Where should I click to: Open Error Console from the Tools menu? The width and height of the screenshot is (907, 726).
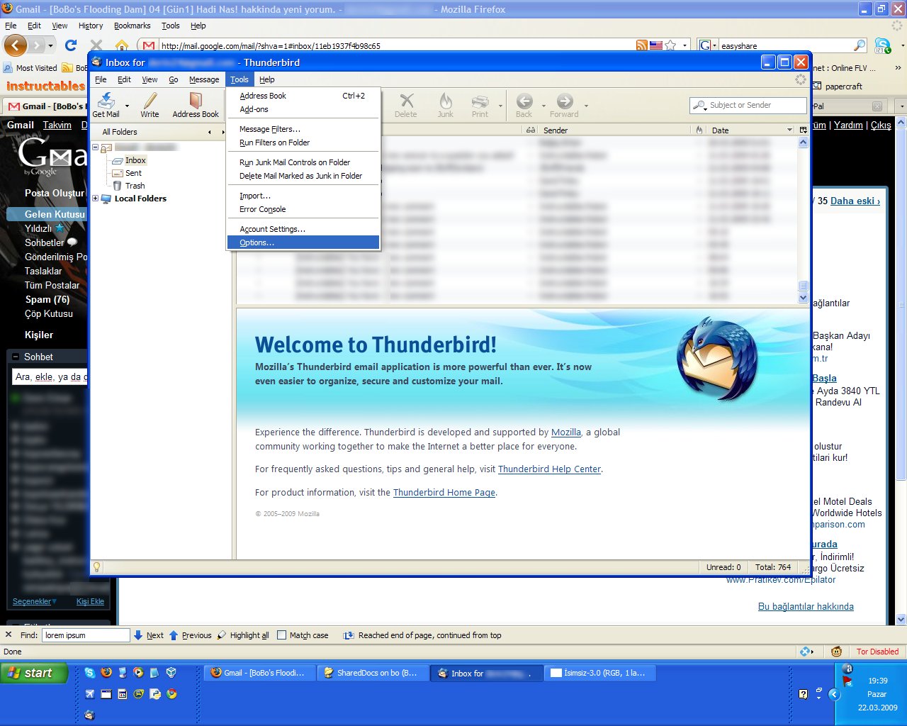[303, 209]
